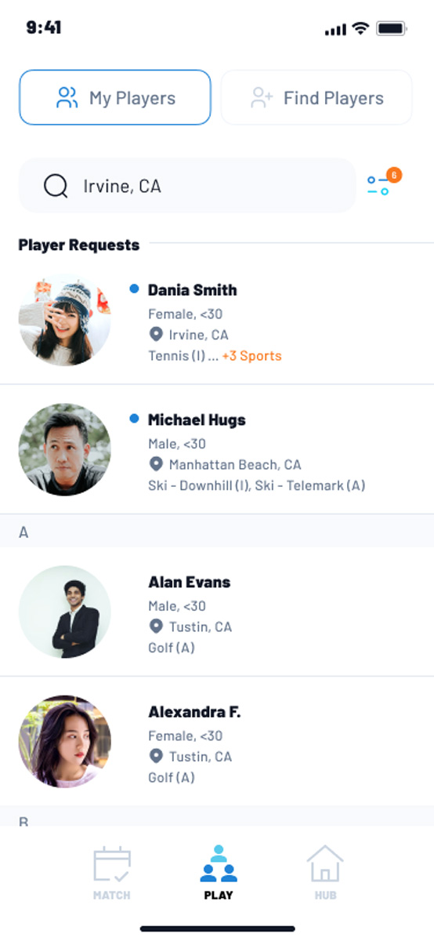Click blue unread dot by Dania Smith

point(135,289)
